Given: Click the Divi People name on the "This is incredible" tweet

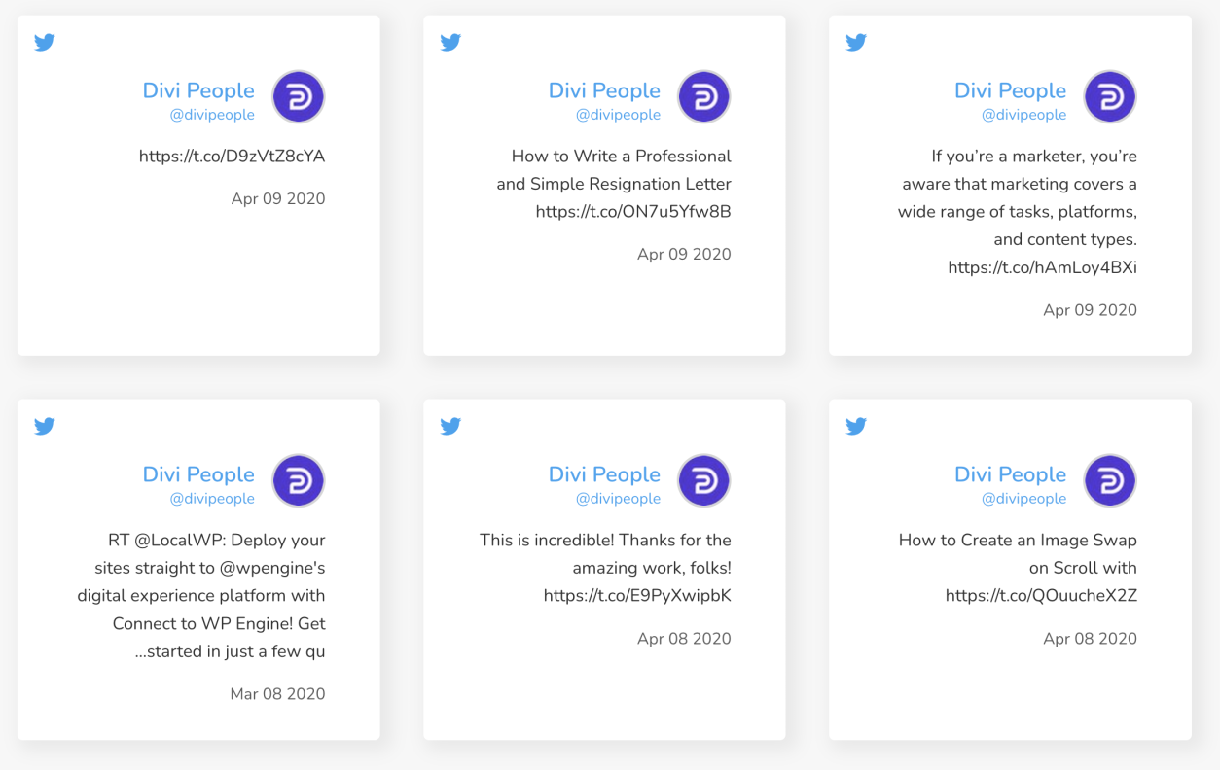Looking at the screenshot, I should pyautogui.click(x=604, y=474).
